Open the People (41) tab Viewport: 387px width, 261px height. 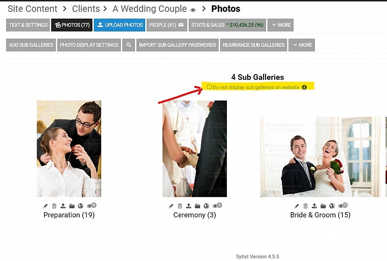click(167, 25)
